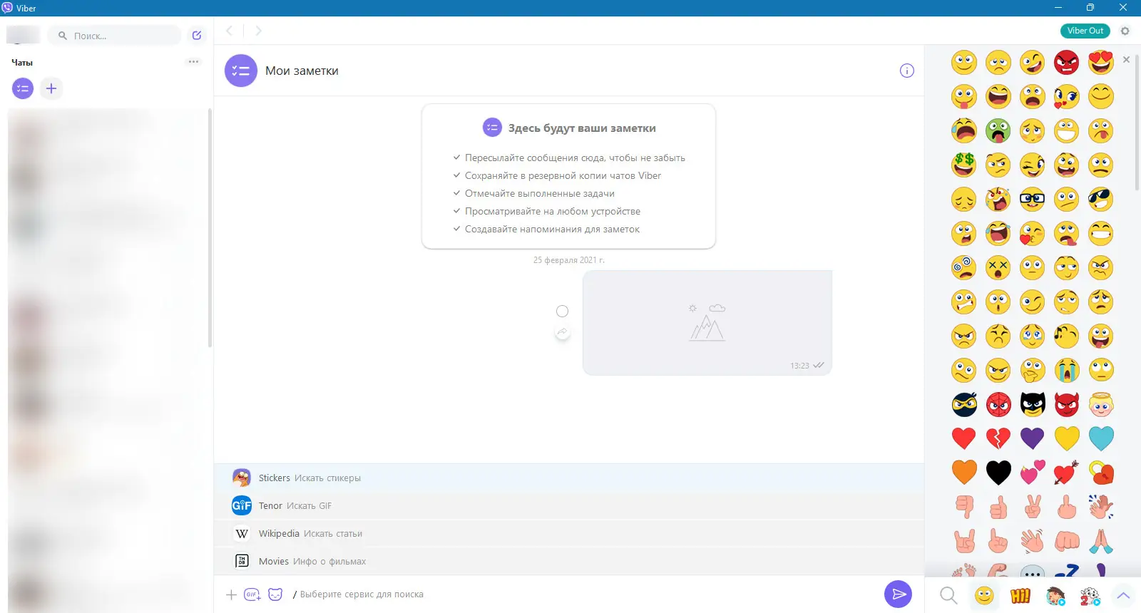Image resolution: width=1141 pixels, height=613 pixels.
Task: Choose the Stickers search service
Action: (x=569, y=478)
